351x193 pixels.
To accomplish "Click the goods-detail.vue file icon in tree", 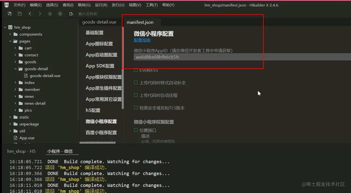I will tap(26, 76).
